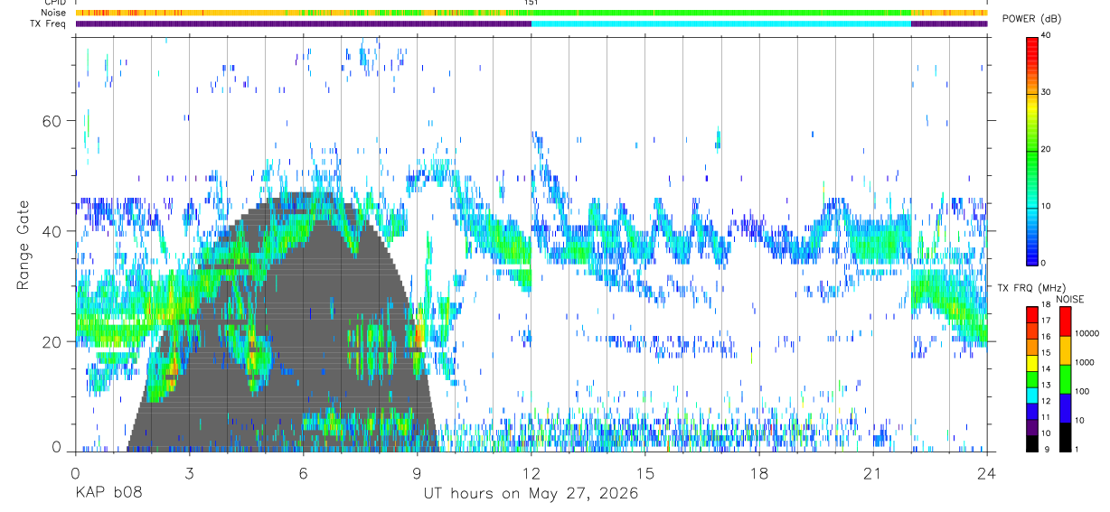Click the 10000 tick on the NOISE legend
Screen dimensions: 1110x512
[x=1086, y=334]
